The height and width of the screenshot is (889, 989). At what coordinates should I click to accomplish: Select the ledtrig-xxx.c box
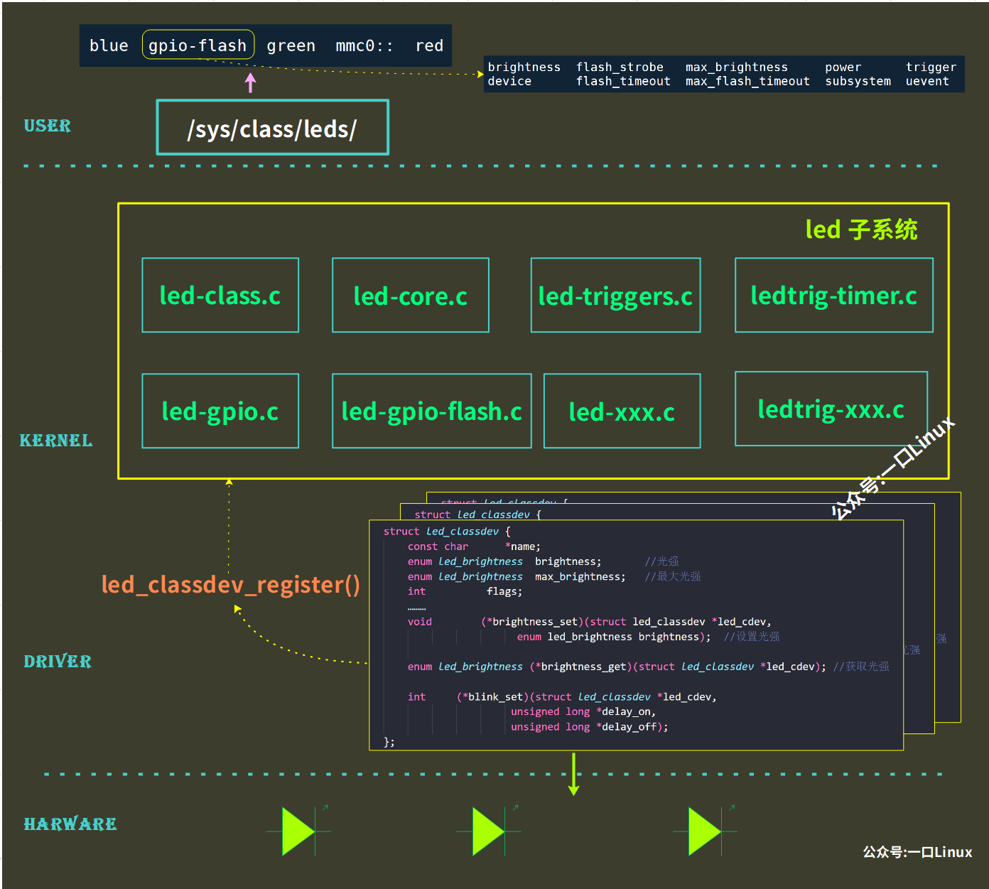click(x=831, y=409)
